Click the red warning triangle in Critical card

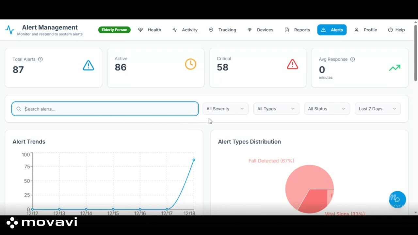pos(293,64)
